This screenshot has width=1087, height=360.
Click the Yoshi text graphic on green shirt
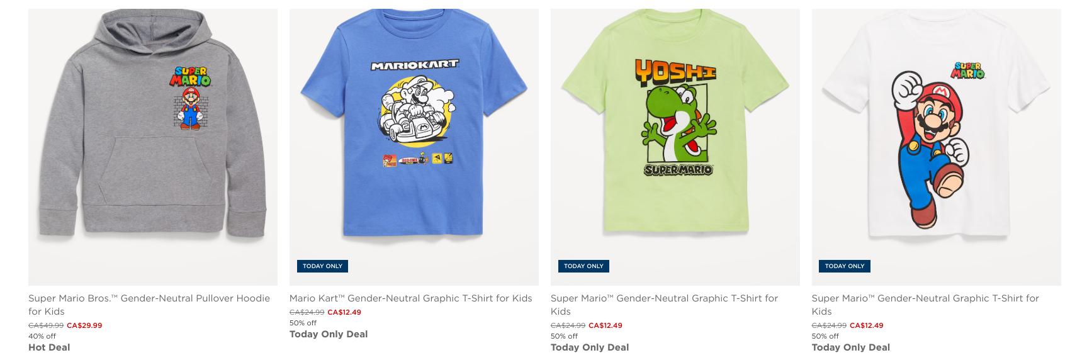675,72
